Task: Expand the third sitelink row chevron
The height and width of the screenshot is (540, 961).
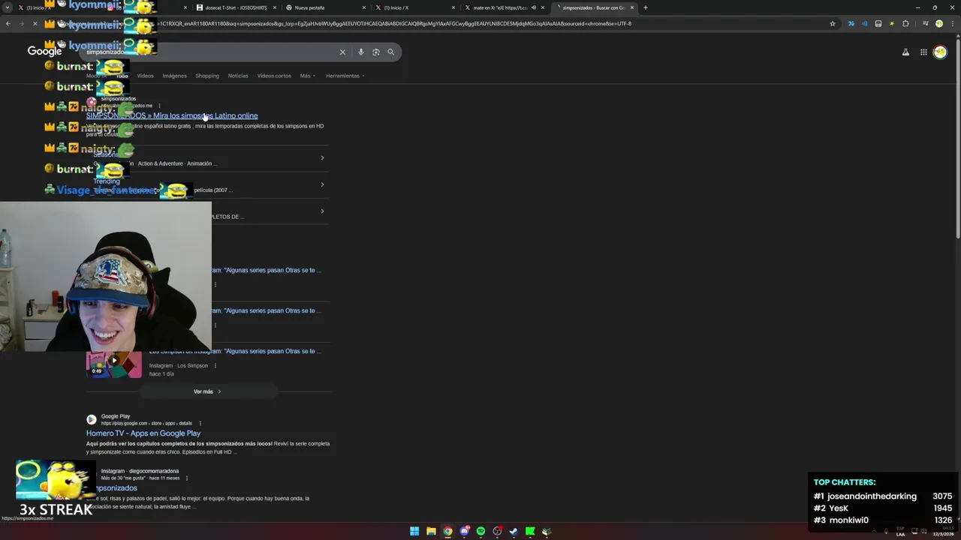Action: [x=322, y=211]
